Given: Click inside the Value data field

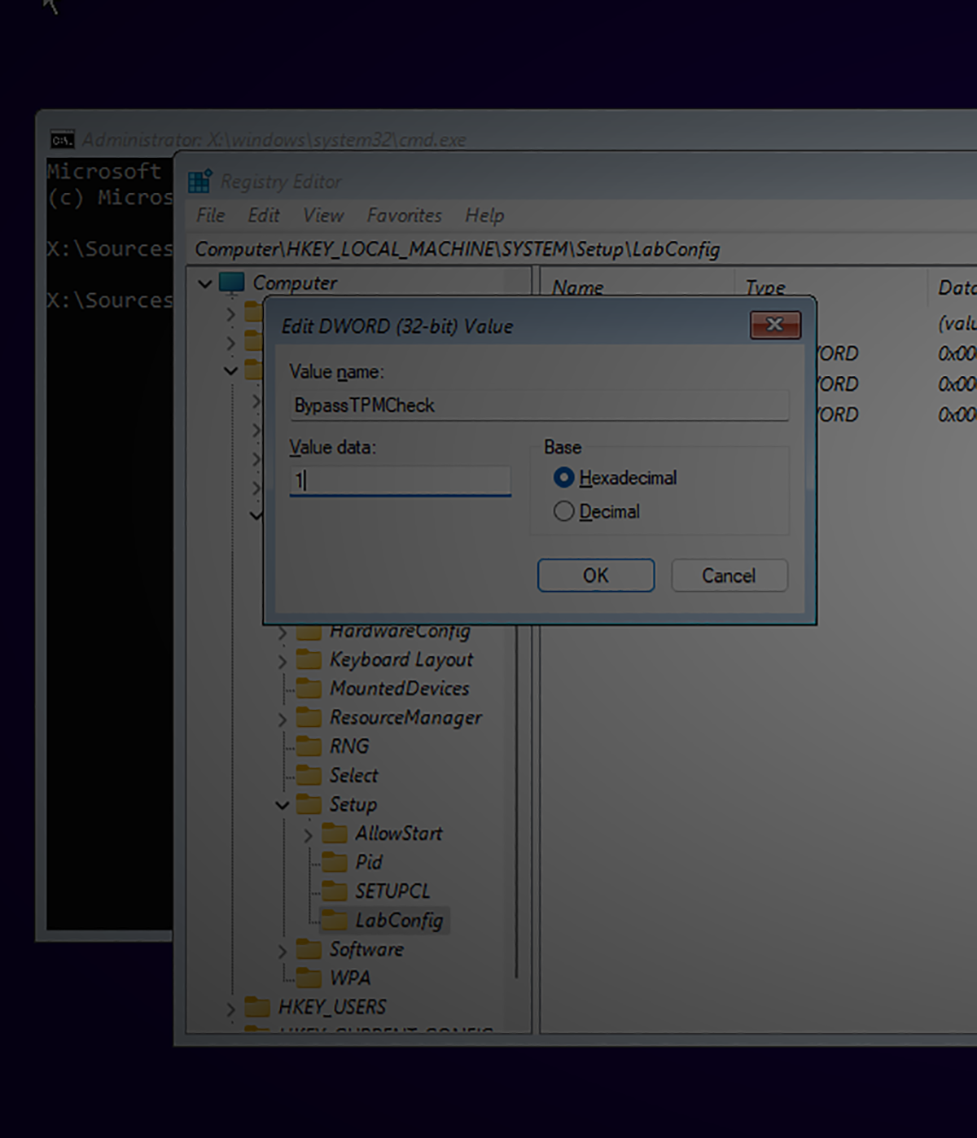Looking at the screenshot, I should (x=399, y=480).
